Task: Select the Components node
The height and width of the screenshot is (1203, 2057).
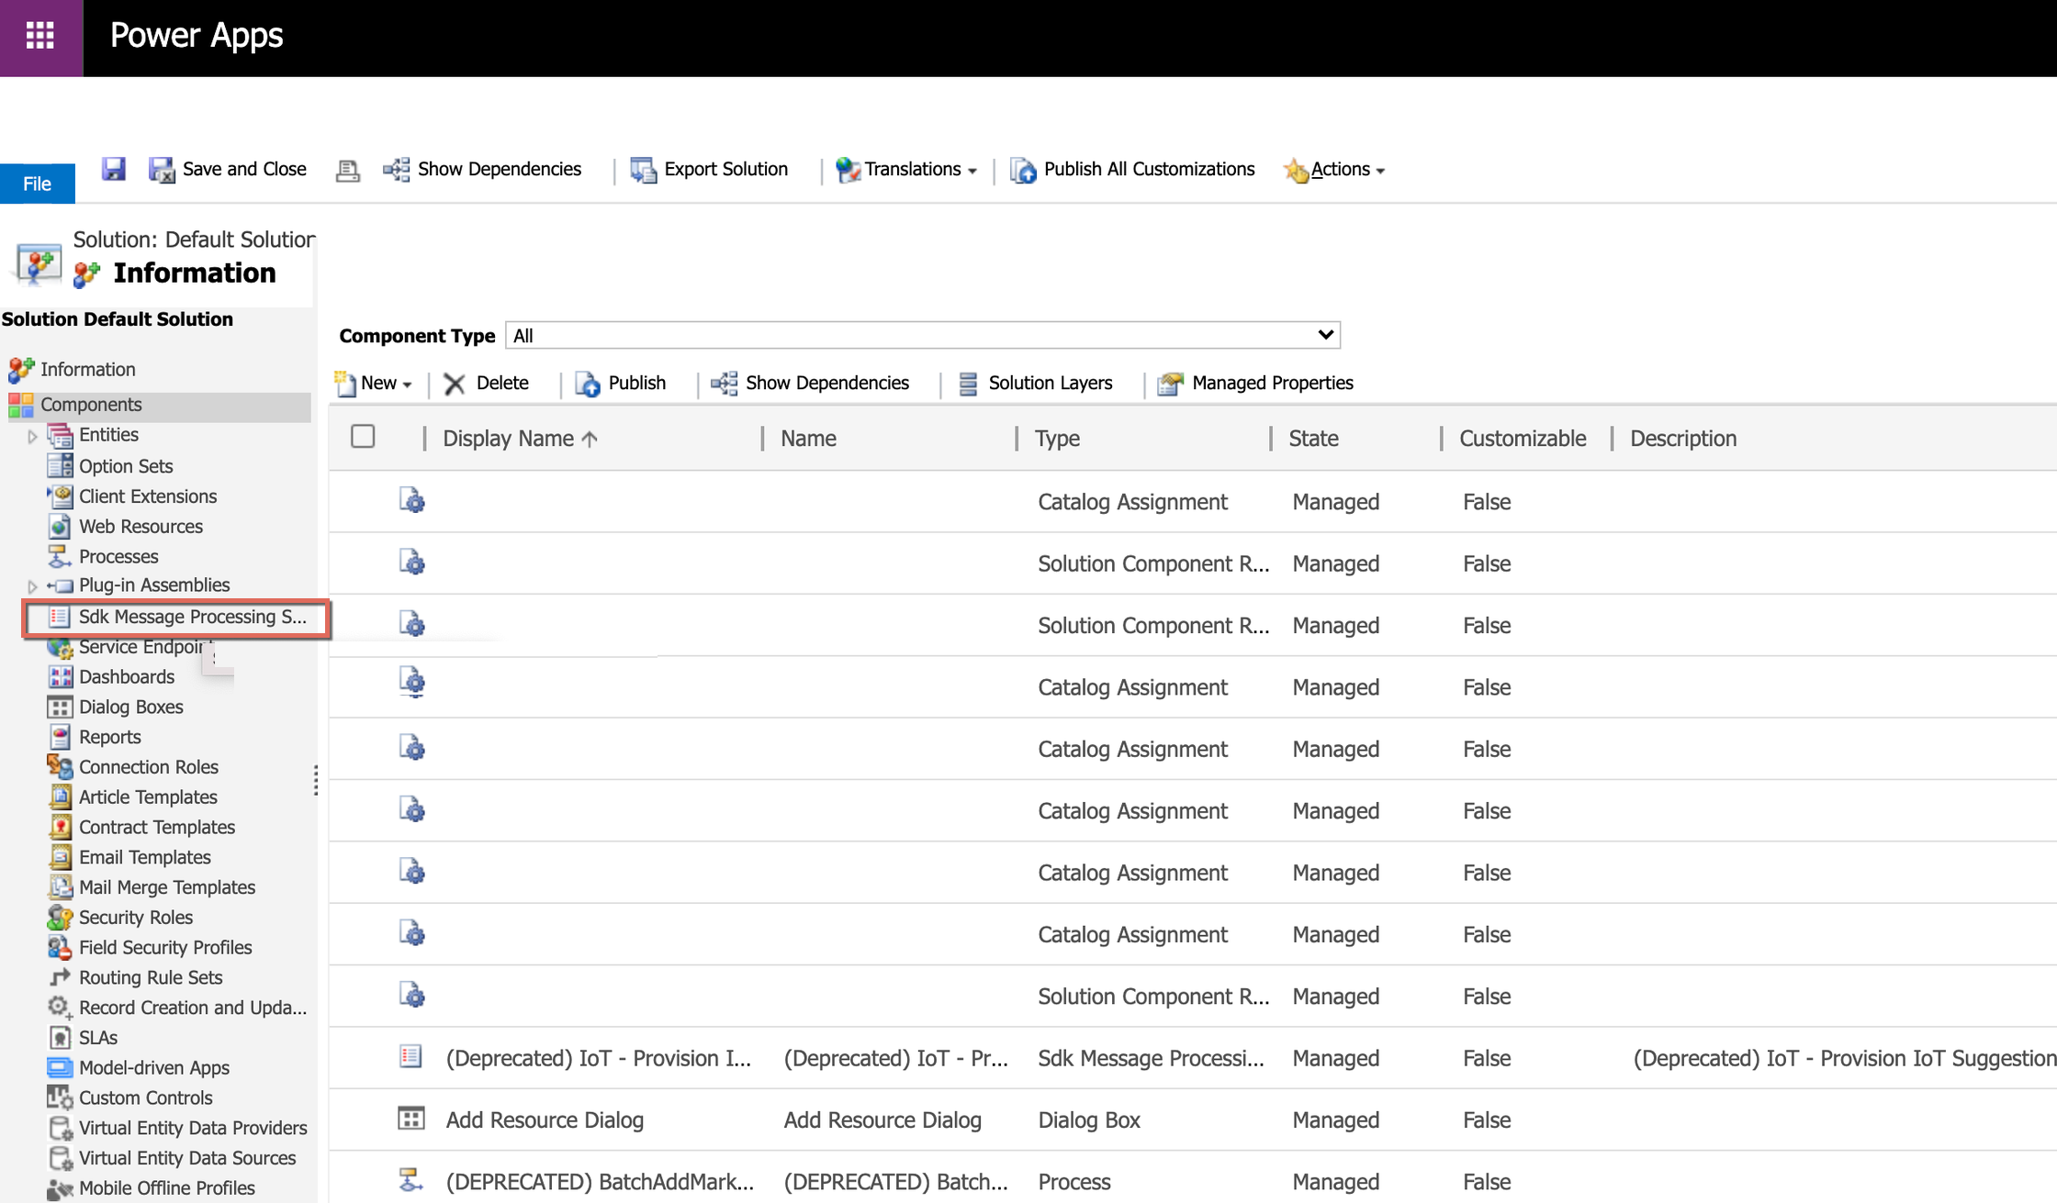Action: (x=91, y=405)
